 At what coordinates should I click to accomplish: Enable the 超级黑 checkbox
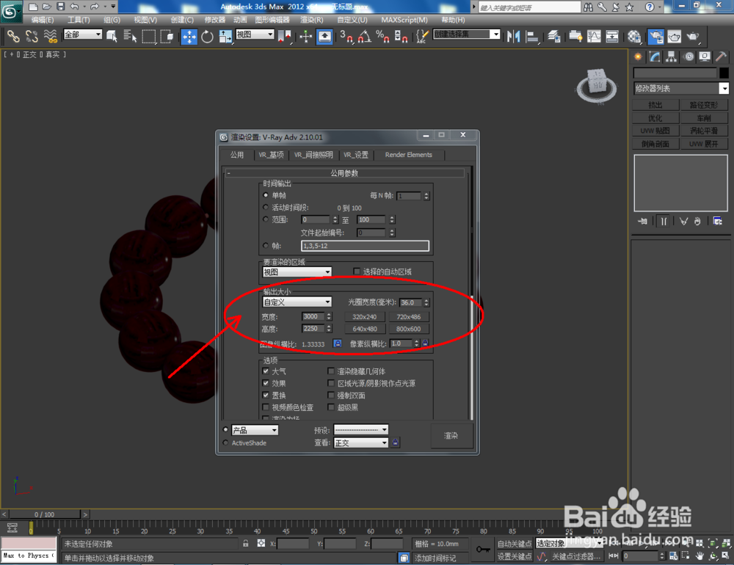pyautogui.click(x=332, y=407)
